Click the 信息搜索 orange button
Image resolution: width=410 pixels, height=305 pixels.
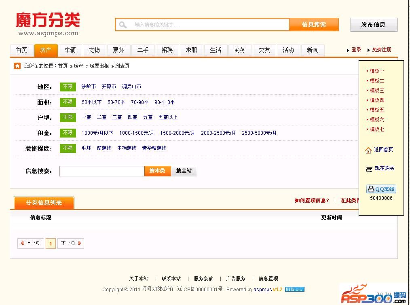click(x=314, y=25)
